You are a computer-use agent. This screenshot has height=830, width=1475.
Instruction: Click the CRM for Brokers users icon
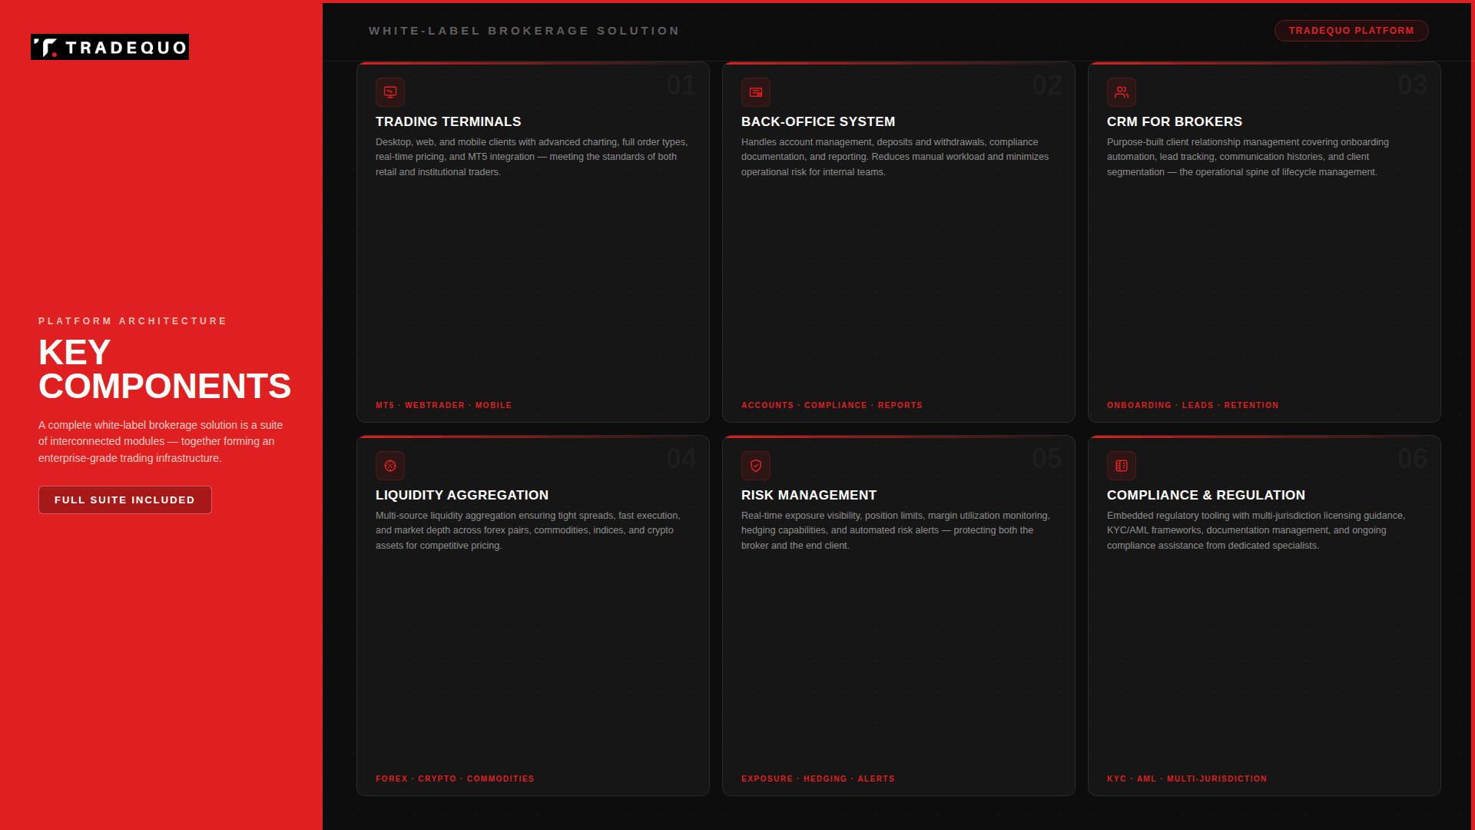1122,92
